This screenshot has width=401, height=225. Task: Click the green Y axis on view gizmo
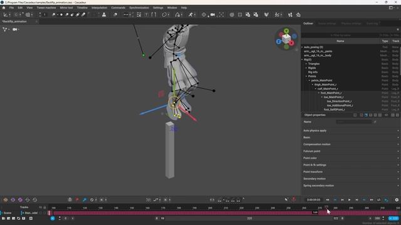tap(286, 31)
